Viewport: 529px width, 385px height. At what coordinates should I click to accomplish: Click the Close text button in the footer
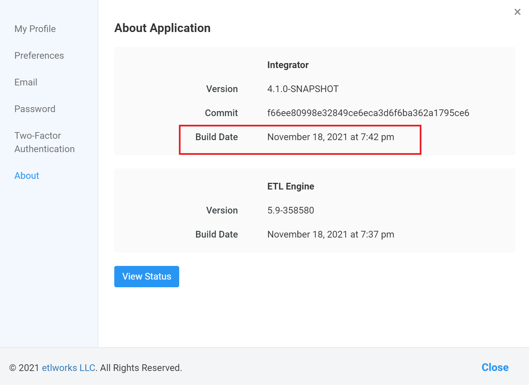[x=495, y=367]
